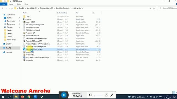Expand breadcrumb arrow after This PC

[25, 8]
